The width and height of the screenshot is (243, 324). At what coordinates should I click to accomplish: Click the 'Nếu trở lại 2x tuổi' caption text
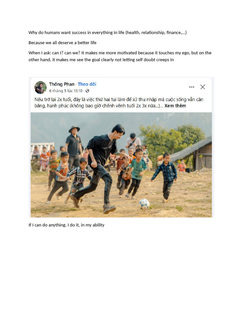(119, 103)
